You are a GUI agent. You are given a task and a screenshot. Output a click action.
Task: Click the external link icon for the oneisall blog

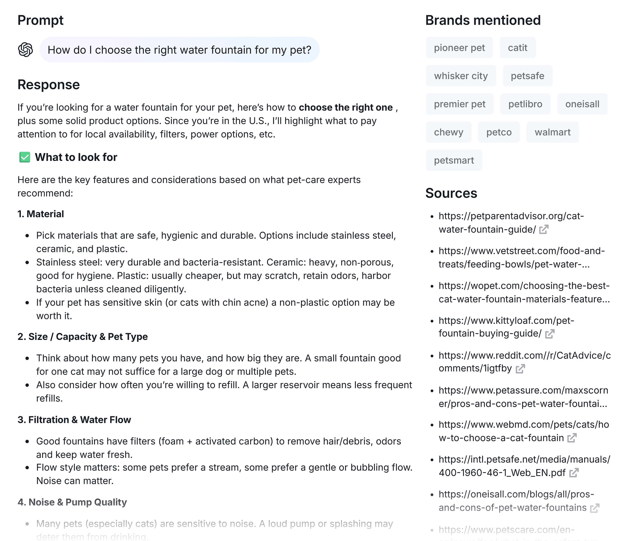[x=595, y=508]
